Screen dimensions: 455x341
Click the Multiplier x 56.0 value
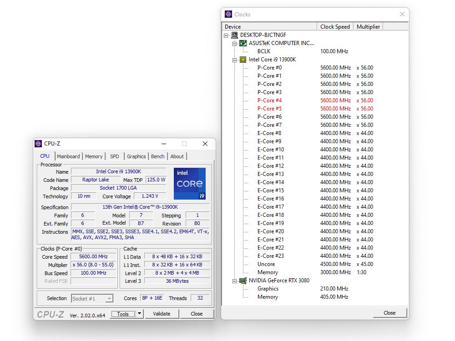point(93,265)
